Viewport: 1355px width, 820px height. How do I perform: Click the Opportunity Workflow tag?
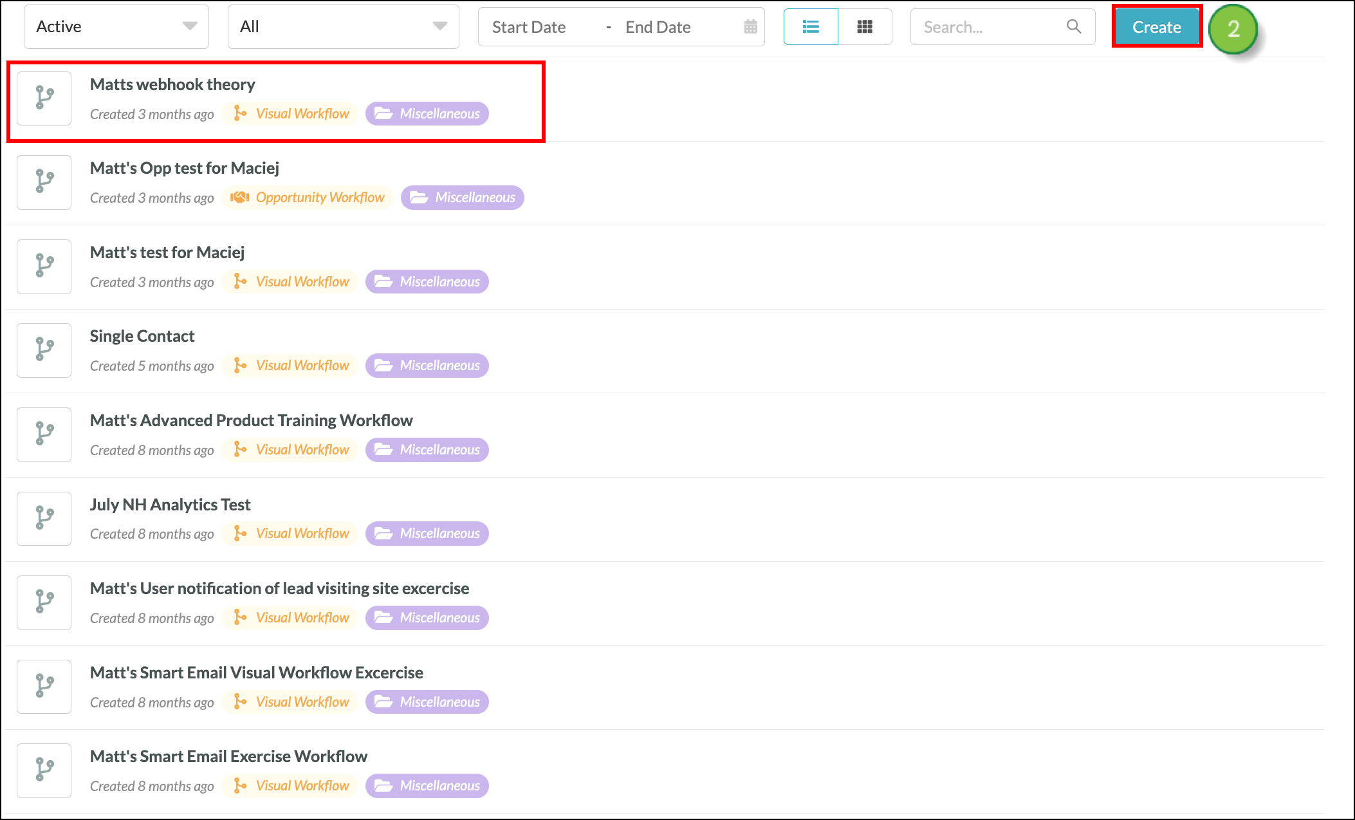point(308,198)
